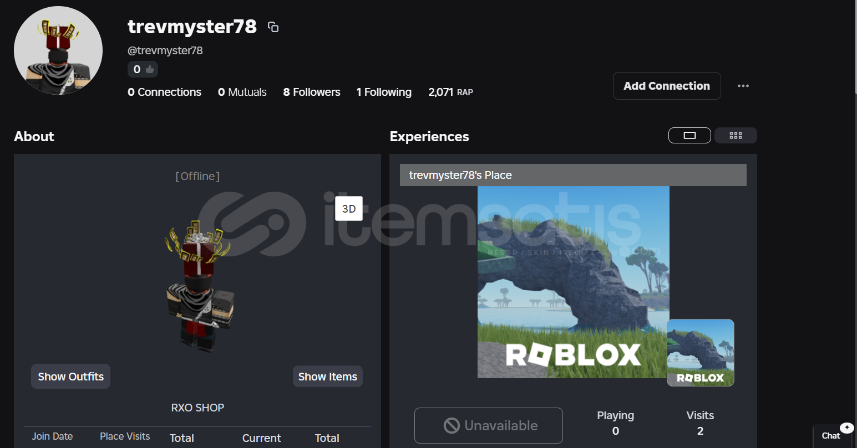Click the Playing count label

616,415
